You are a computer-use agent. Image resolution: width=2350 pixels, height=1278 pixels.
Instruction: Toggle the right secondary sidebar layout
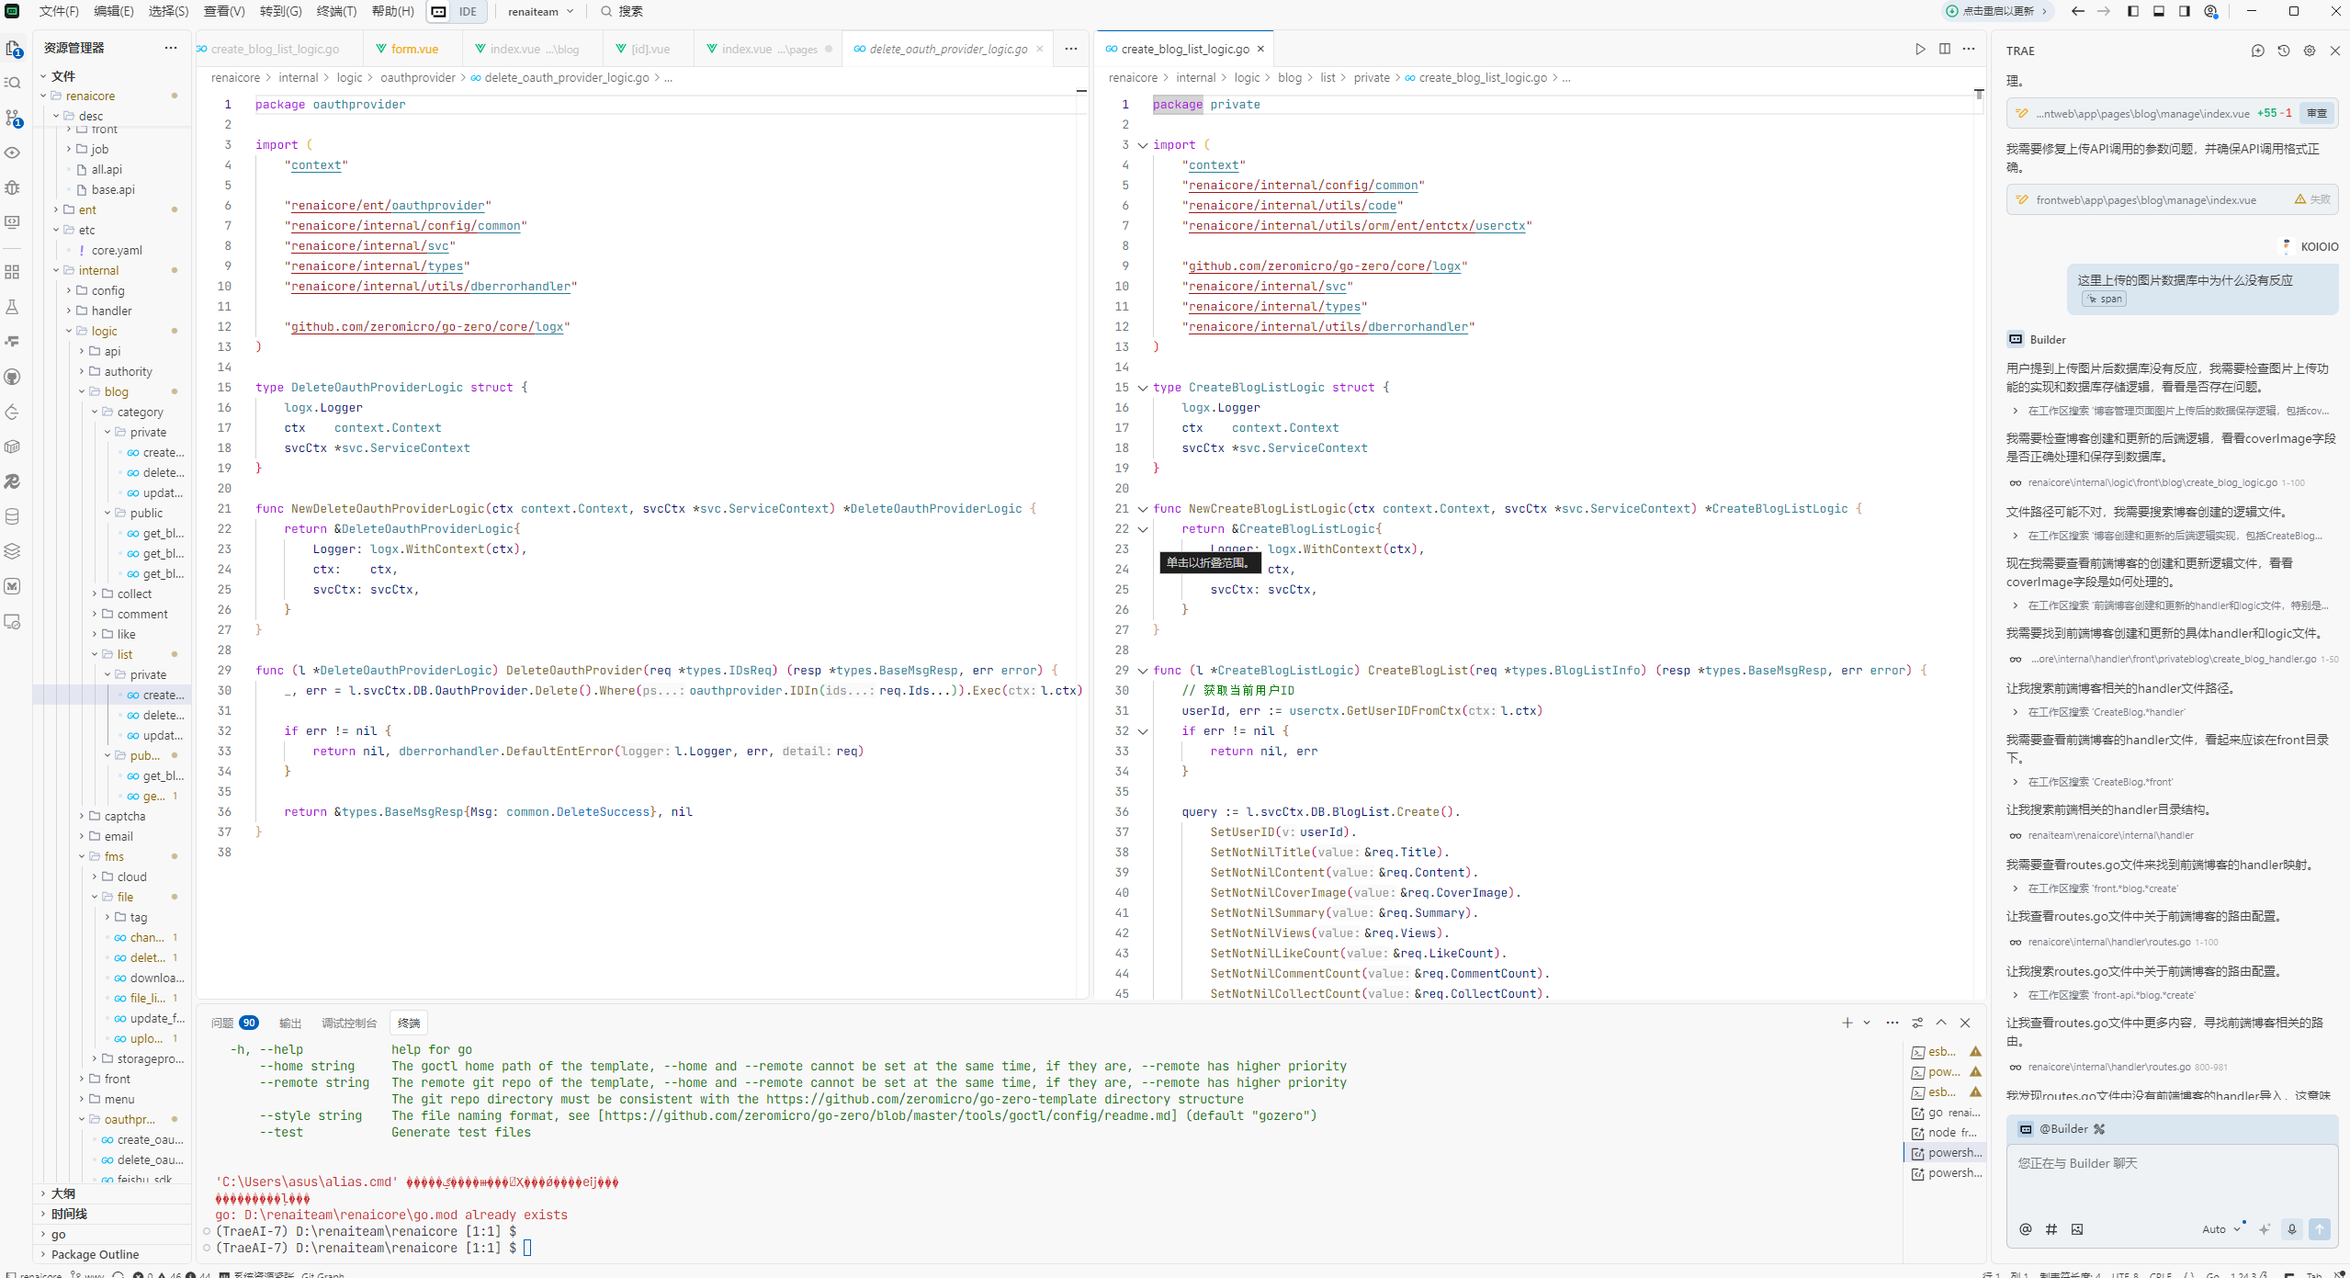(2184, 11)
